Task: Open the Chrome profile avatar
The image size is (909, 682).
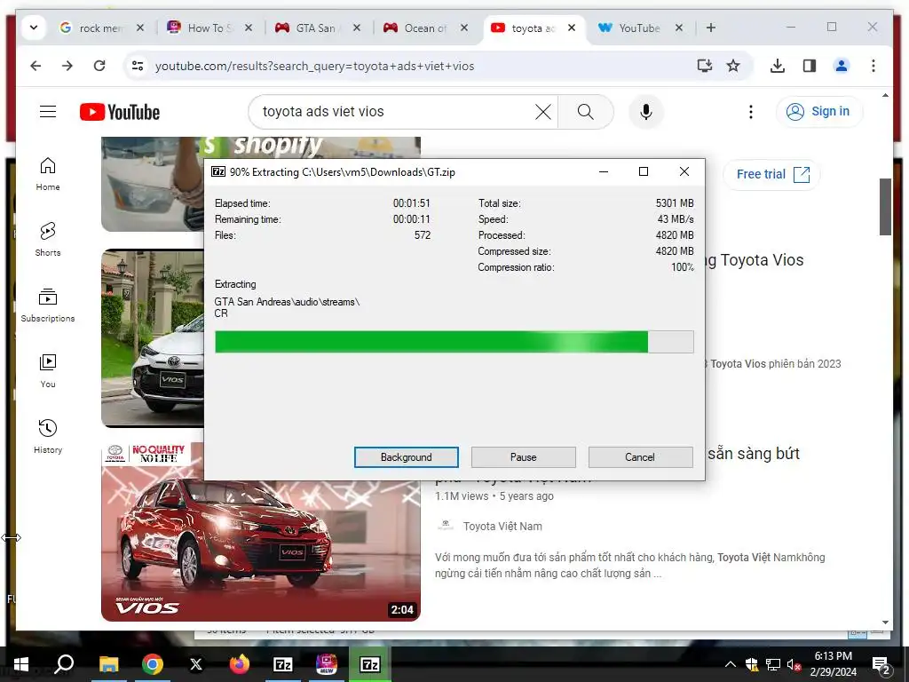Action: (x=842, y=66)
